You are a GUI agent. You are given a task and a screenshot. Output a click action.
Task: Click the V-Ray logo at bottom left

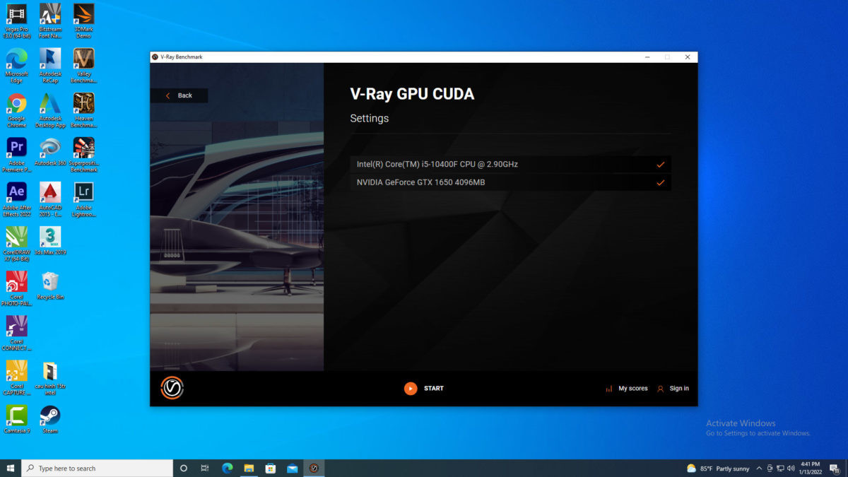click(172, 388)
